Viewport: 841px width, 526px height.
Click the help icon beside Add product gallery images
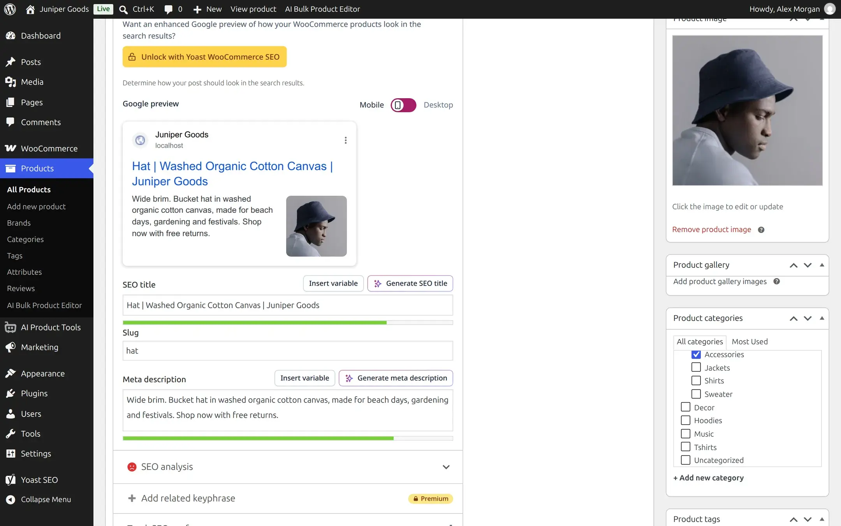tap(776, 281)
